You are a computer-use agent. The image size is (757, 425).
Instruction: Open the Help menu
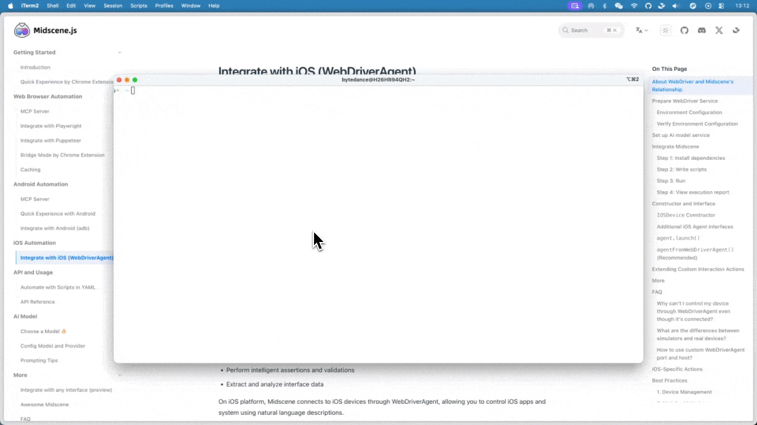214,5
